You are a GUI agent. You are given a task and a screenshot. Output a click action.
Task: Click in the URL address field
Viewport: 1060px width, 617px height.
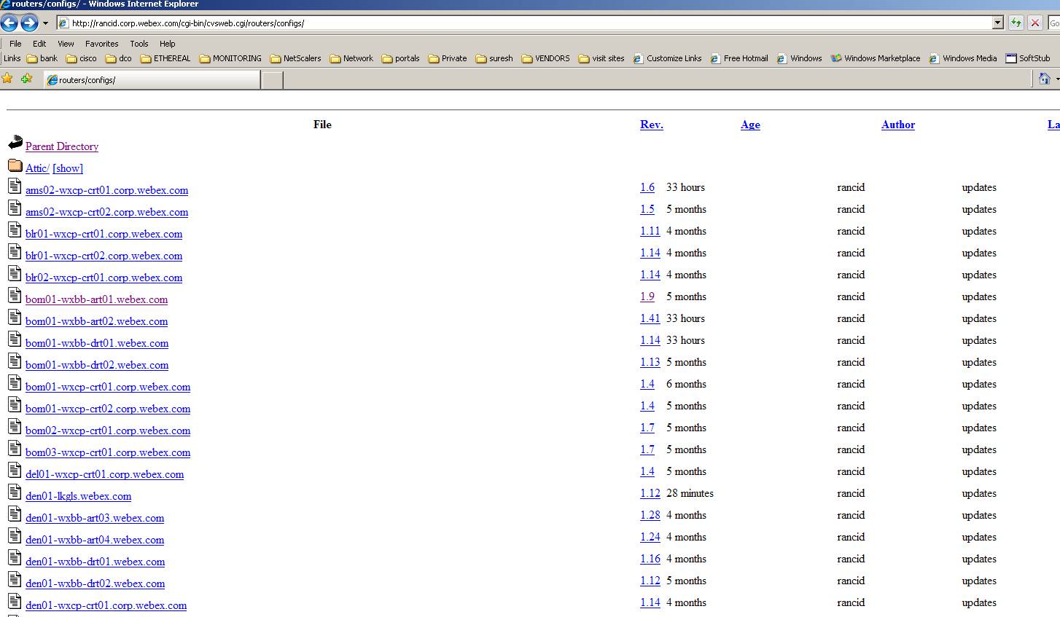coord(510,23)
